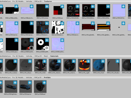This screenshot has width=131, height=98.
Task: Click the plus icon on the RMCar39HUDEm texture
Action: pos(93,7)
